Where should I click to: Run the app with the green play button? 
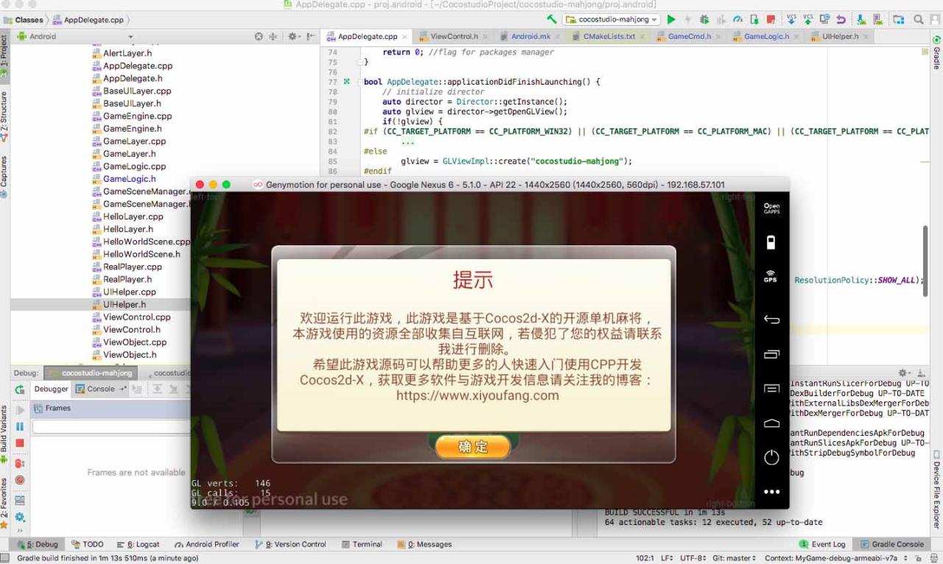[671, 20]
